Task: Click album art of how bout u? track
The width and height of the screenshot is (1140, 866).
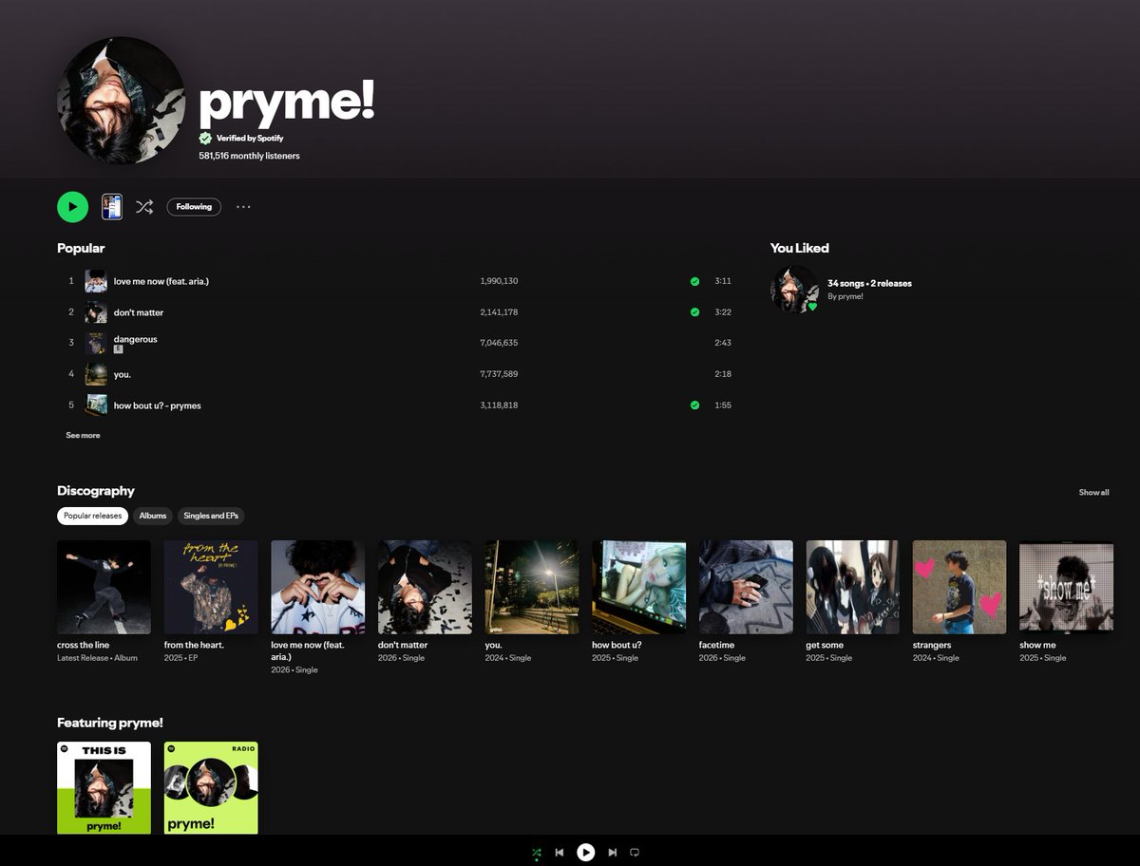Action: [x=96, y=405]
